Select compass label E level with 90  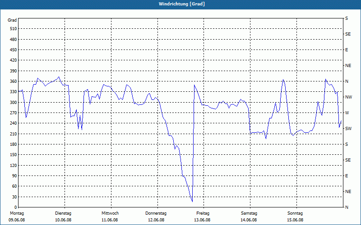pyautogui.click(x=347, y=176)
